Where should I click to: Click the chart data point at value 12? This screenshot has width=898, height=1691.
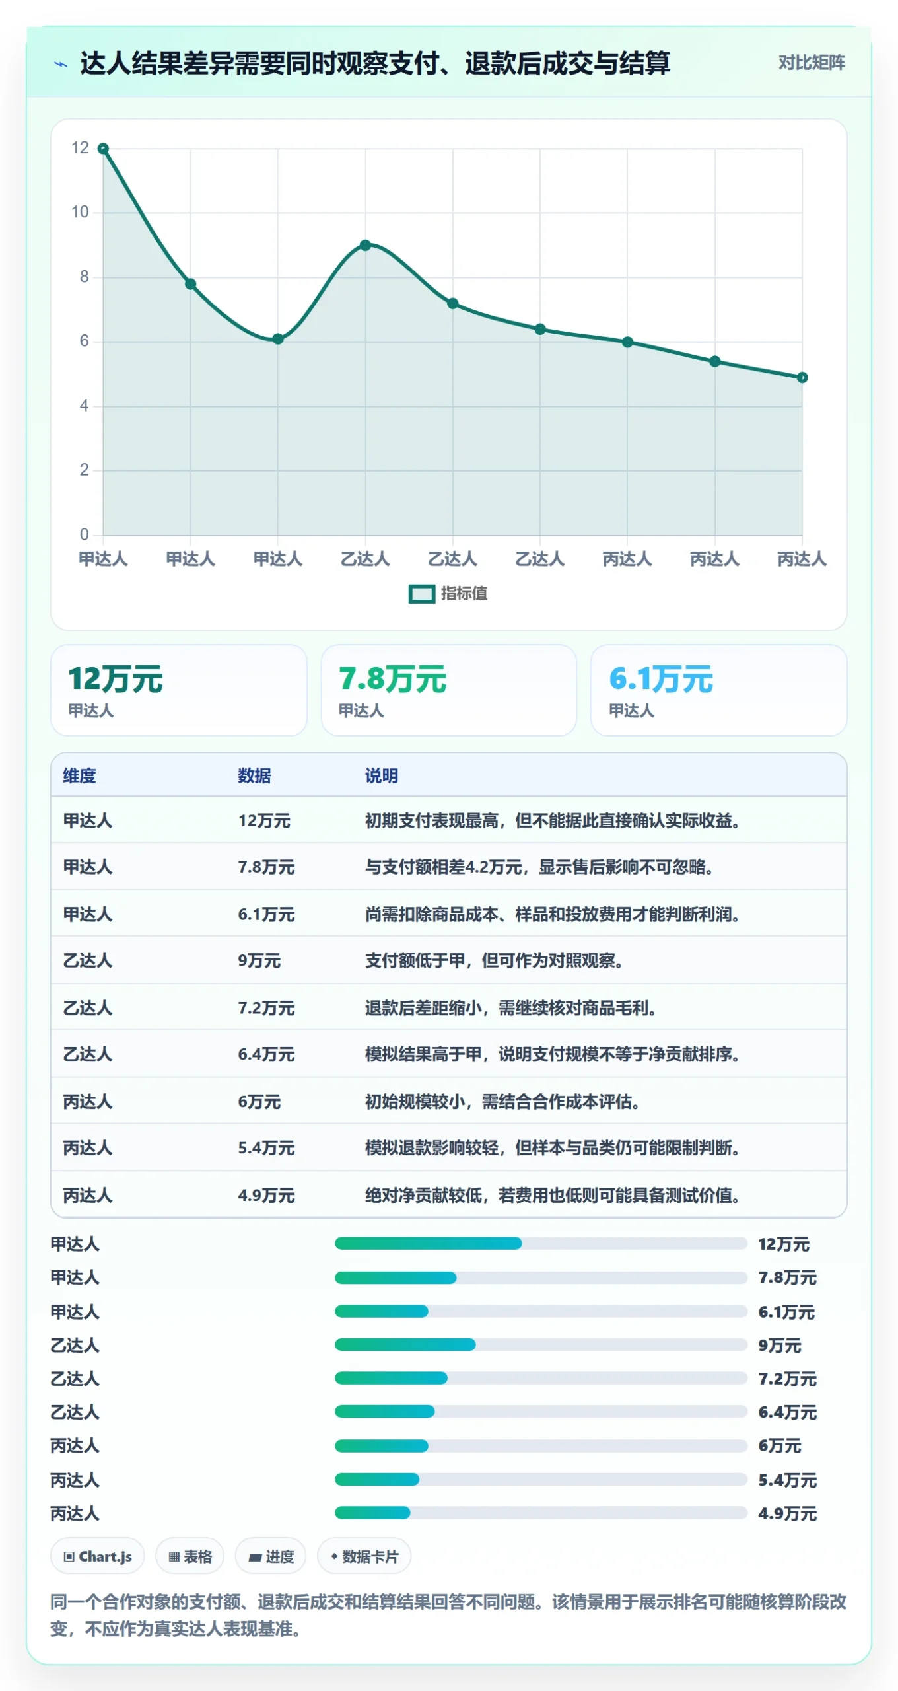103,149
